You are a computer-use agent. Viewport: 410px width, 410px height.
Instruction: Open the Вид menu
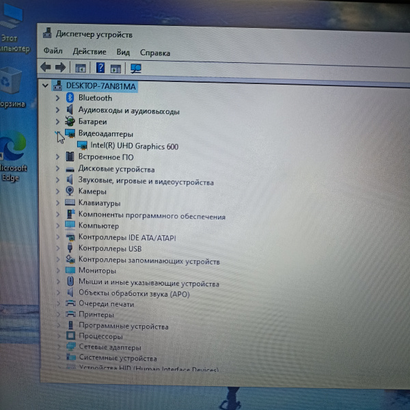(x=123, y=53)
